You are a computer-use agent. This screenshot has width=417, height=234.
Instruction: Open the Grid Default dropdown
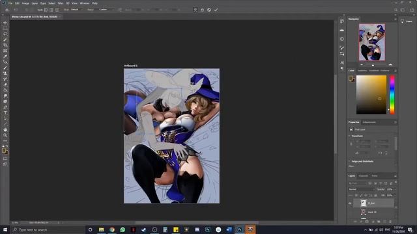[x=77, y=10]
